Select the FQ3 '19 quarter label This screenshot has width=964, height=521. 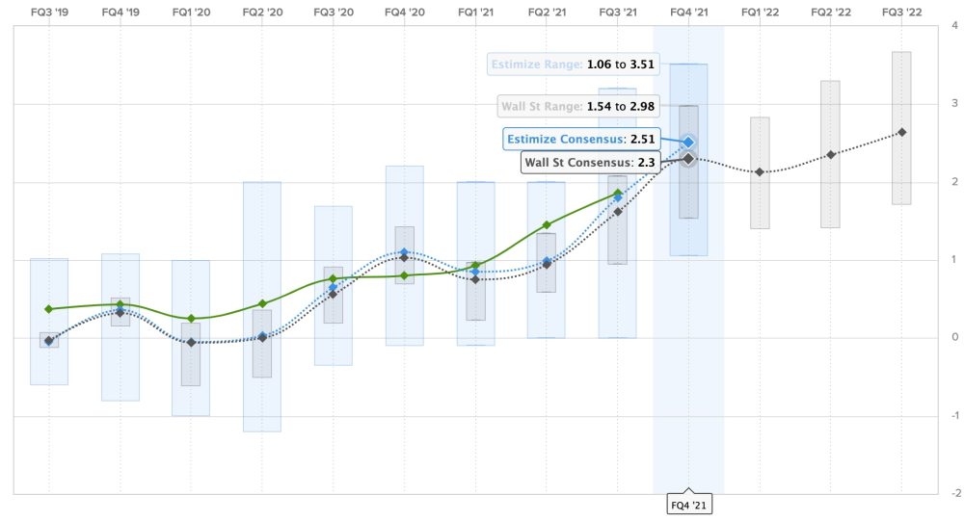point(49,13)
